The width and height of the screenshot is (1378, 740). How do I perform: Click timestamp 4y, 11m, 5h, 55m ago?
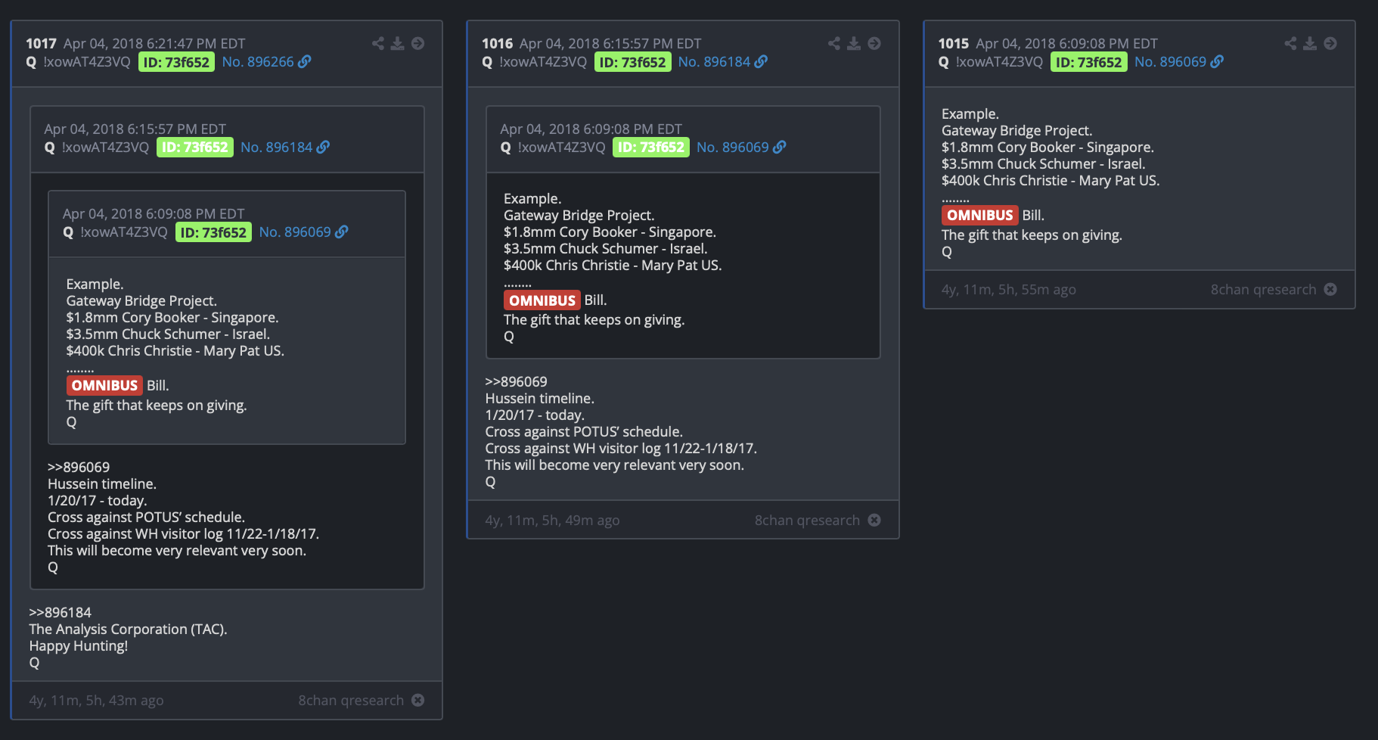pos(1008,289)
